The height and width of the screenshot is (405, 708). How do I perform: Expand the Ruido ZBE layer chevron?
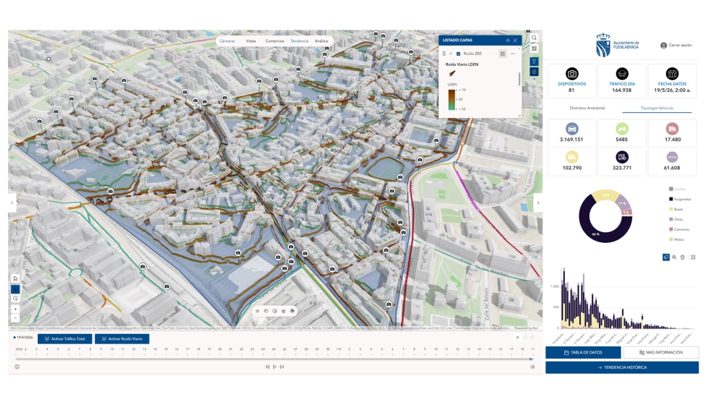coord(451,54)
